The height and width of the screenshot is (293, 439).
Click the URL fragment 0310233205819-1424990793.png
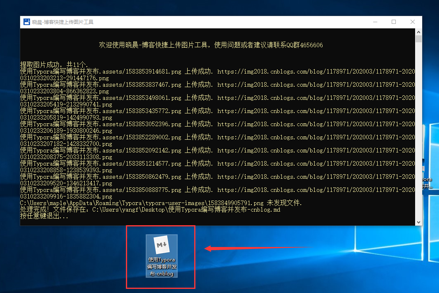[66, 118]
